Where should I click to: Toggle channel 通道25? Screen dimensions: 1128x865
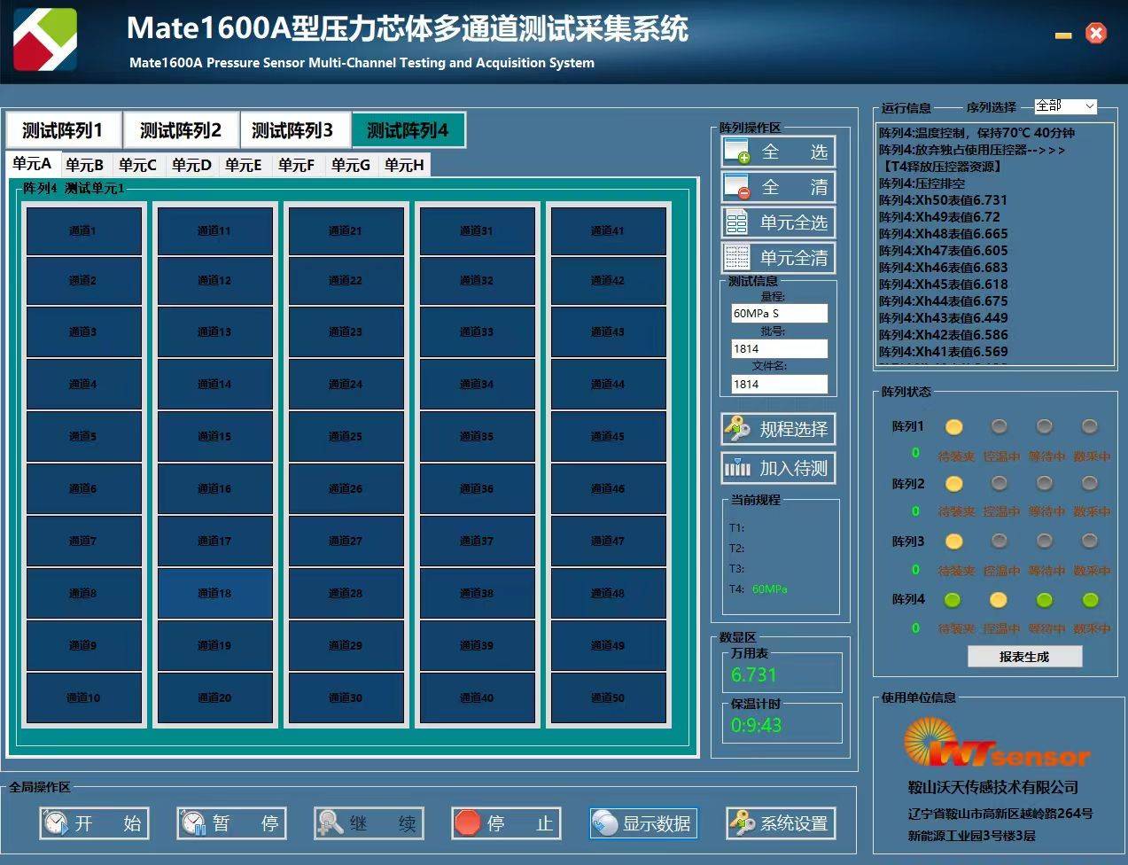pos(346,436)
